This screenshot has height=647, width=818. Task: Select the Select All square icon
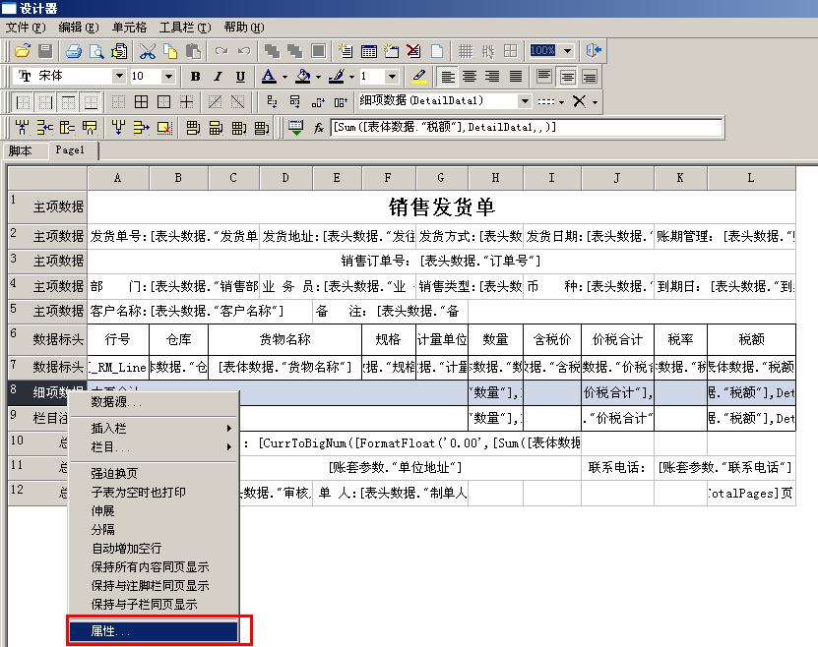pyautogui.click(x=318, y=51)
